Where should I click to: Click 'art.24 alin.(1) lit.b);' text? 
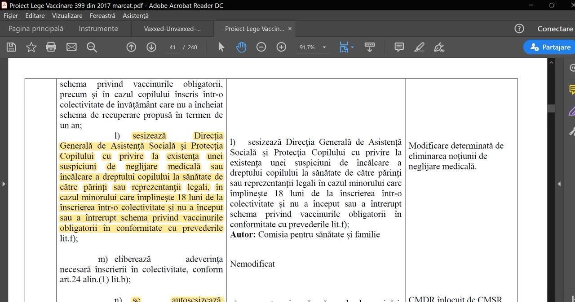click(x=95, y=280)
